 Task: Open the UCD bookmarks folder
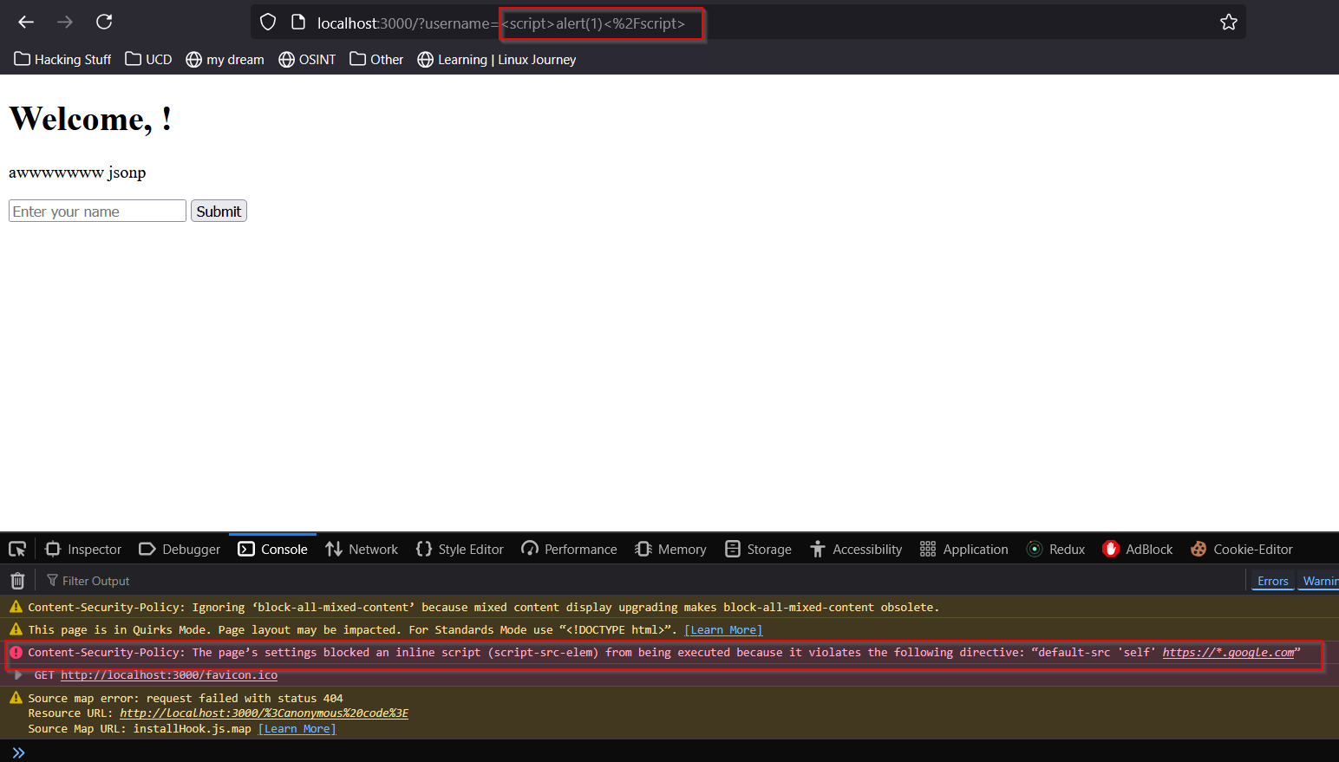(148, 59)
